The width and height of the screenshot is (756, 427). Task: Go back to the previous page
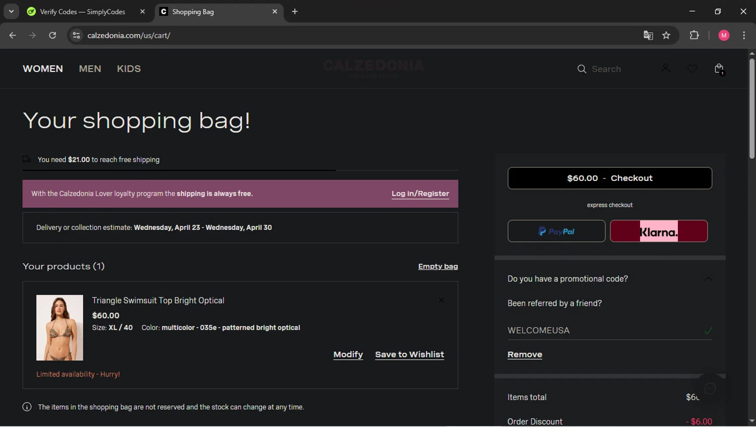click(x=13, y=35)
